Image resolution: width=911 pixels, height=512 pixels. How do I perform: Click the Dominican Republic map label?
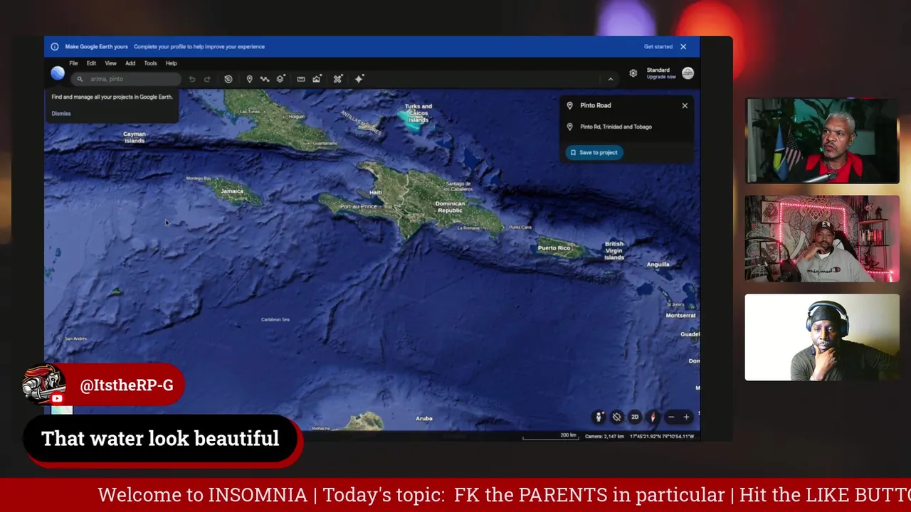tap(450, 207)
